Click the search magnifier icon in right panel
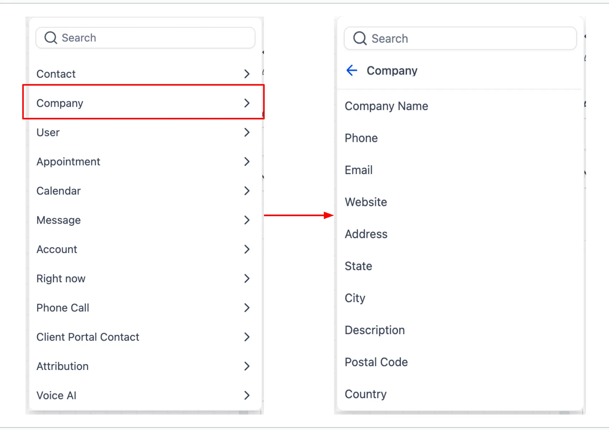Image resolution: width=609 pixels, height=430 pixels. (360, 38)
